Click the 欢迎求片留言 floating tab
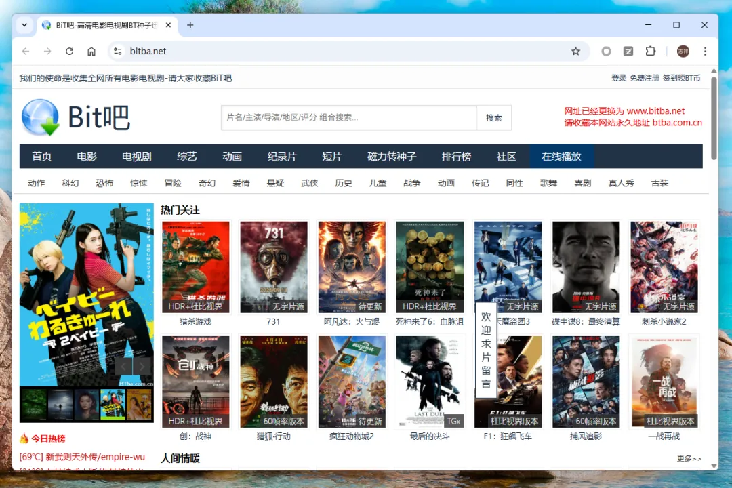This screenshot has width=732, height=488. pyautogui.click(x=486, y=350)
